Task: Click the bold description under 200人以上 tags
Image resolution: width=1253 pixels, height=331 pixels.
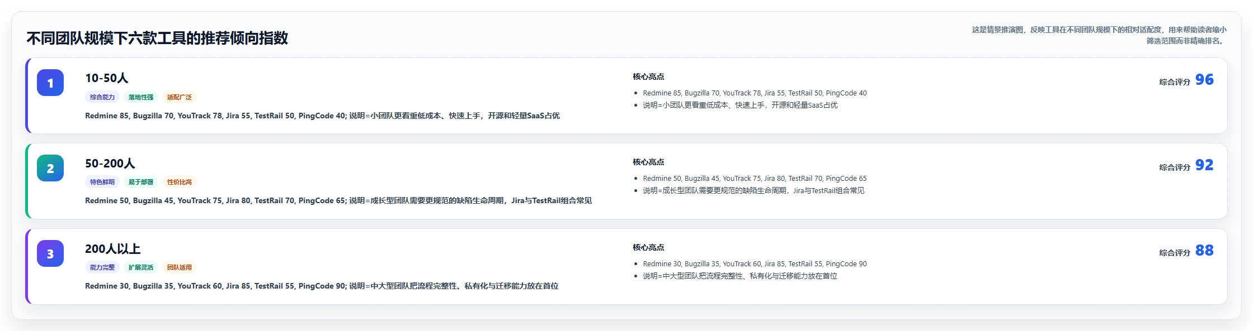Action: (322, 286)
